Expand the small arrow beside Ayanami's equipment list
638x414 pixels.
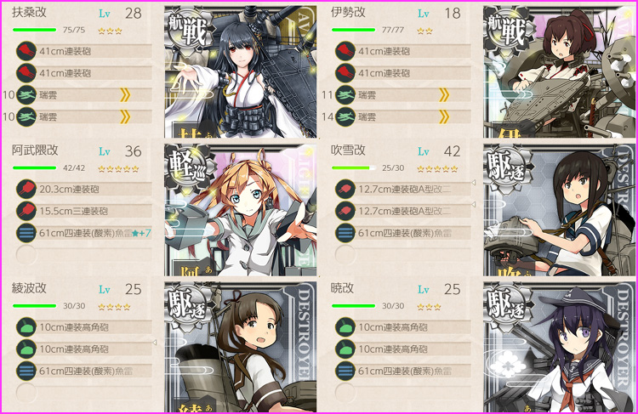tap(155, 343)
